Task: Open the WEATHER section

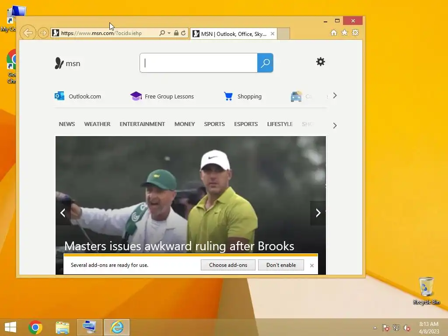Action: pyautogui.click(x=97, y=124)
